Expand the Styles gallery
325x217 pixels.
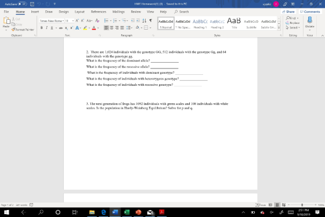pos(279,28)
